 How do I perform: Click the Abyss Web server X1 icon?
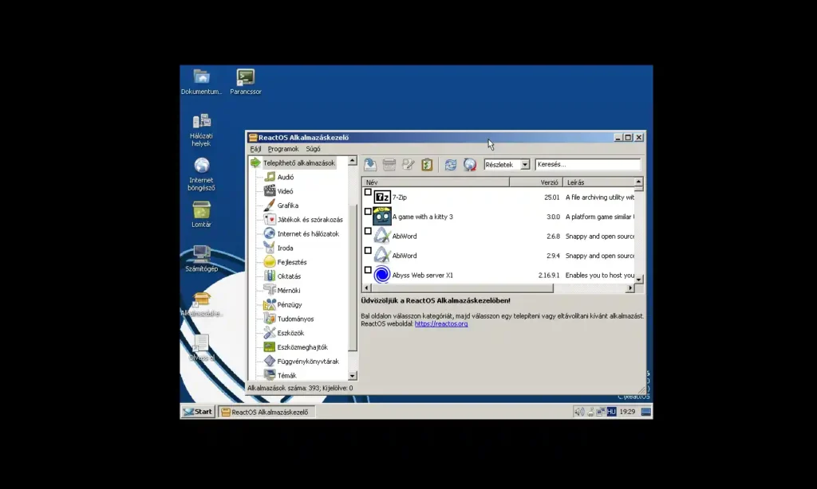point(382,275)
